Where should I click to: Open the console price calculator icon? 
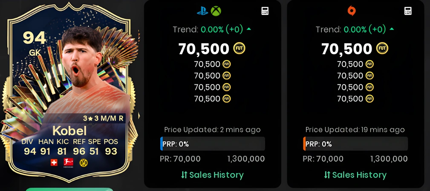[x=265, y=11]
